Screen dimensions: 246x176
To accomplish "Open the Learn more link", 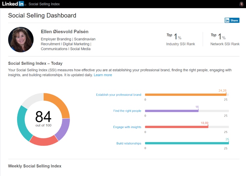I will [103, 75].
